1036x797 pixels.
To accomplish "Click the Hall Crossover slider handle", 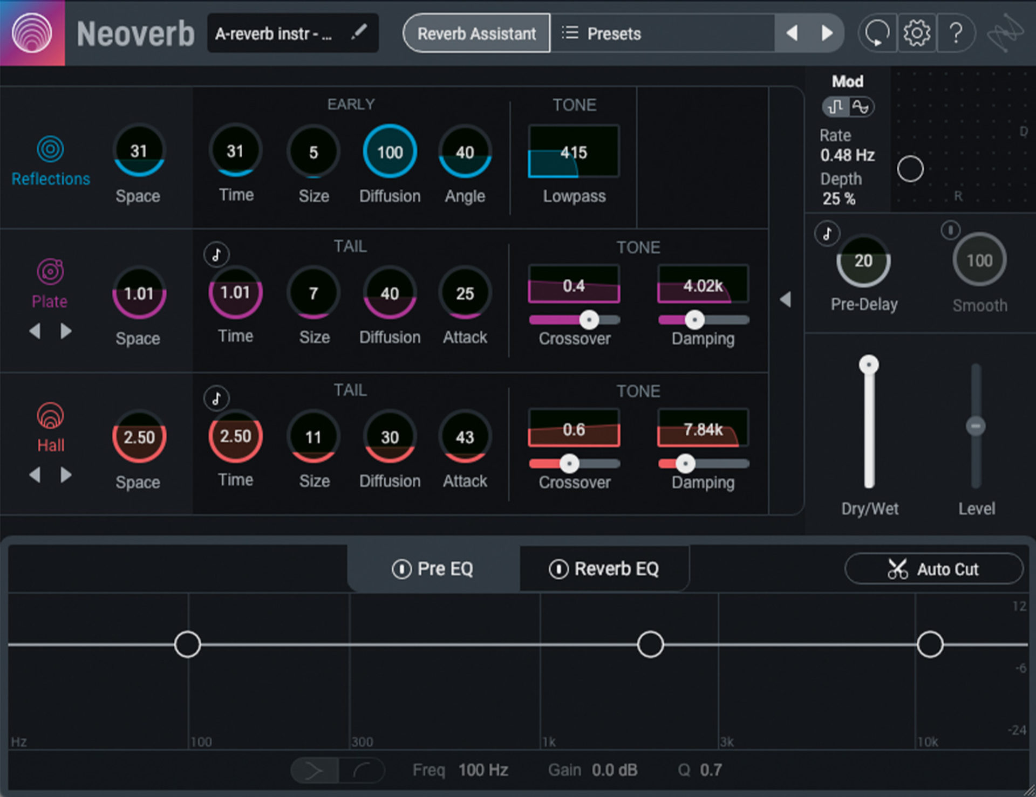I will coord(569,464).
